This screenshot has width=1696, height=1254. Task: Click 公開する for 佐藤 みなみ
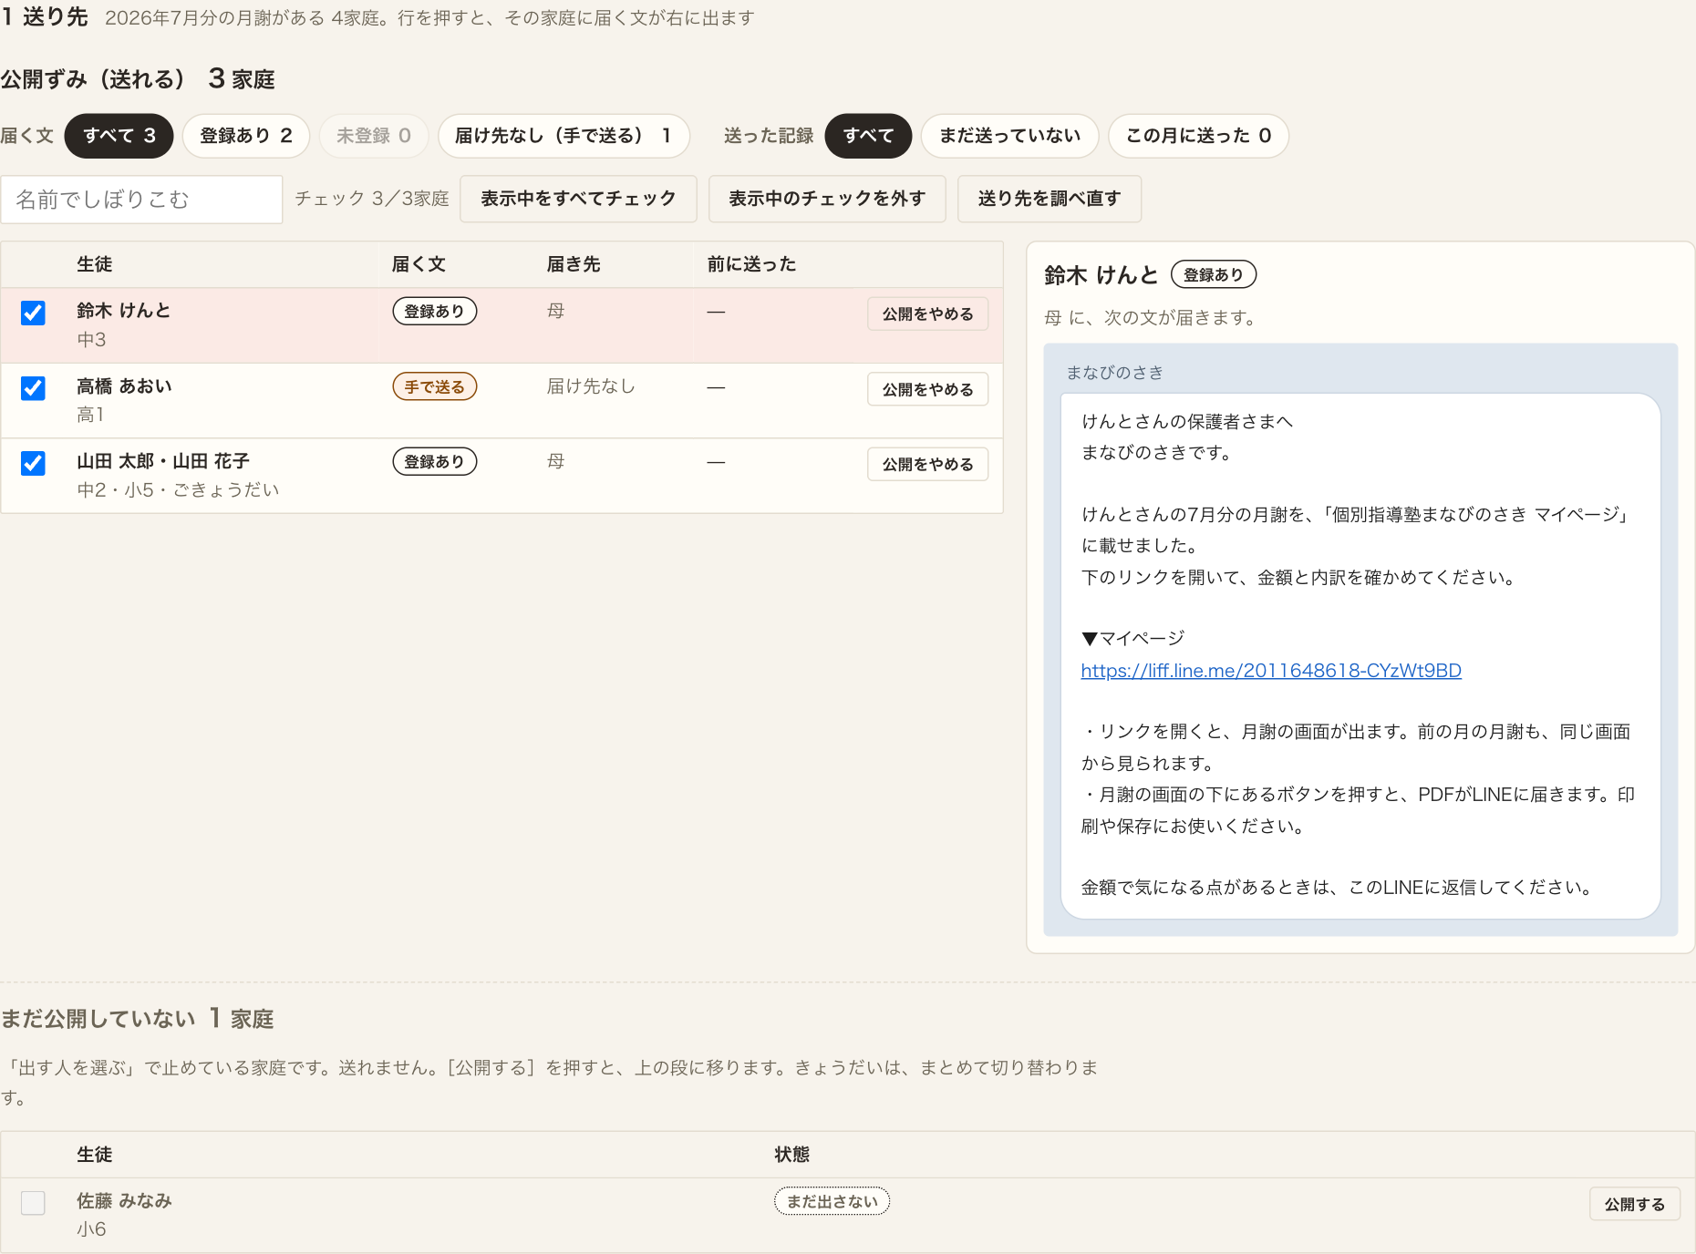(x=1635, y=1205)
